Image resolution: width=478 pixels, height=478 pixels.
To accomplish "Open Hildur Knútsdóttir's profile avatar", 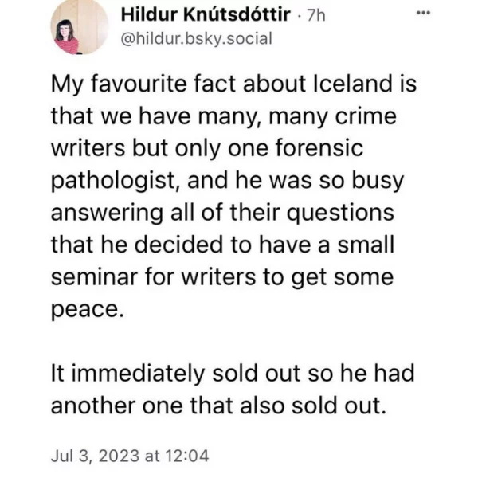I will 79,27.
